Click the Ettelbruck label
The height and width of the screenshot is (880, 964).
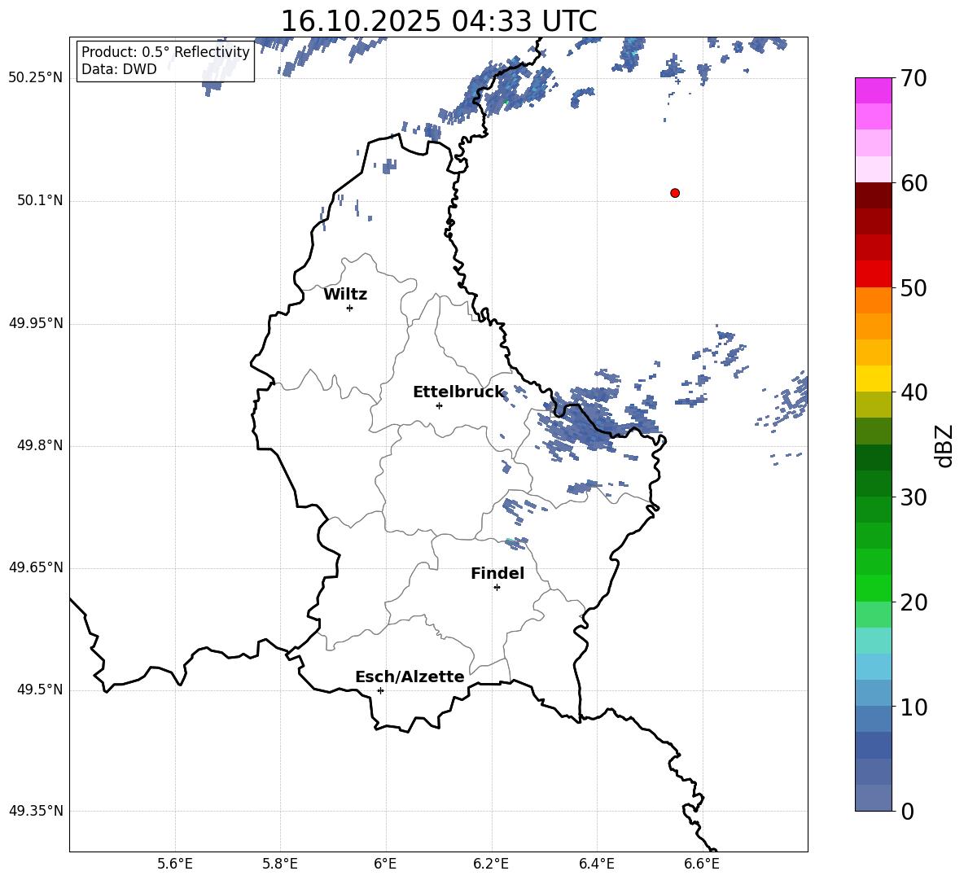pos(458,392)
